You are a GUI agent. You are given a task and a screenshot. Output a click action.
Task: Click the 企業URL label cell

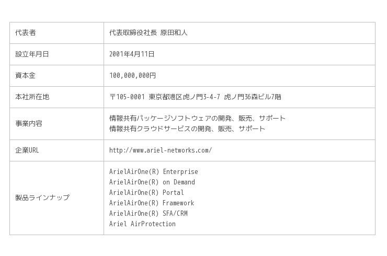[x=27, y=150]
